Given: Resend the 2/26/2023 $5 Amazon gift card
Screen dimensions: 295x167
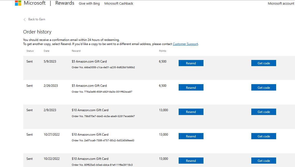Looking at the screenshot, I should pos(191,87).
